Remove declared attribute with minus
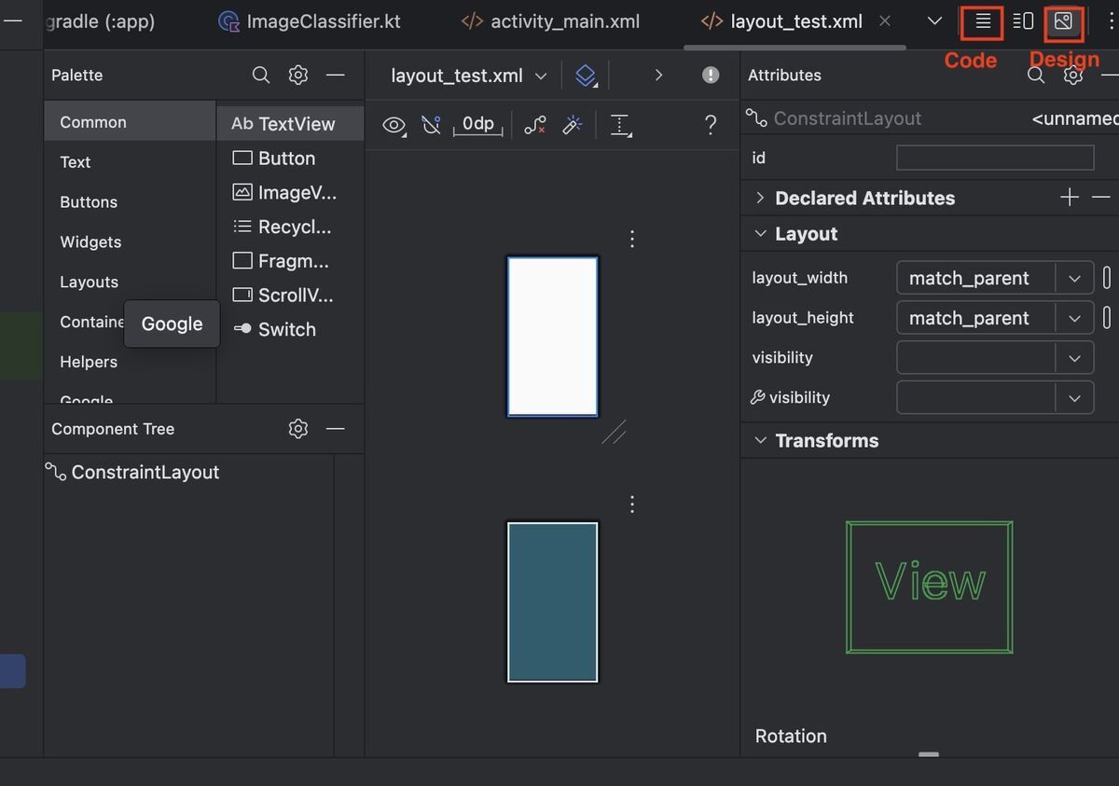Screen dimensions: 1119x786 1101,197
